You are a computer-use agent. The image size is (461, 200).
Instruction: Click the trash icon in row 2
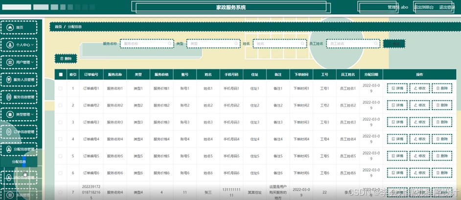coord(438,105)
